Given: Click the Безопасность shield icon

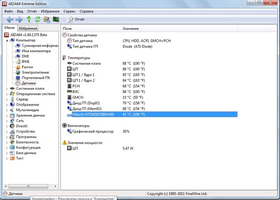Looking at the screenshot, I should (12, 142).
